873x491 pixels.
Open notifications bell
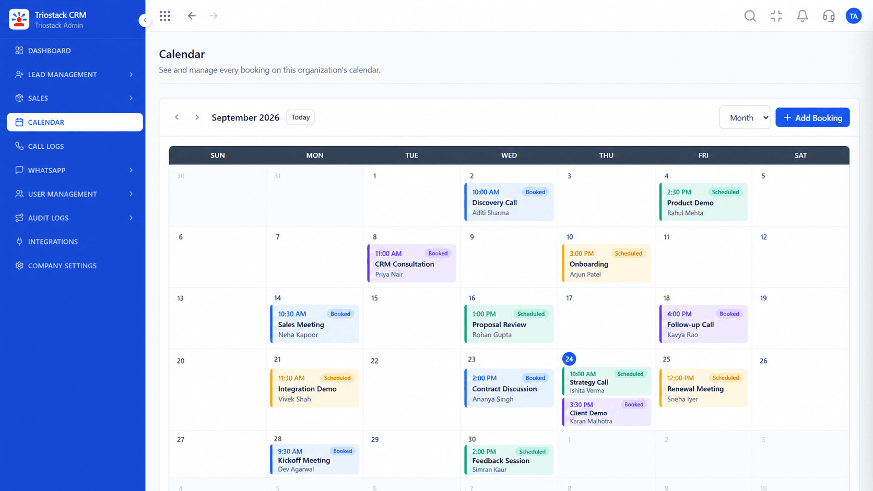pyautogui.click(x=803, y=16)
